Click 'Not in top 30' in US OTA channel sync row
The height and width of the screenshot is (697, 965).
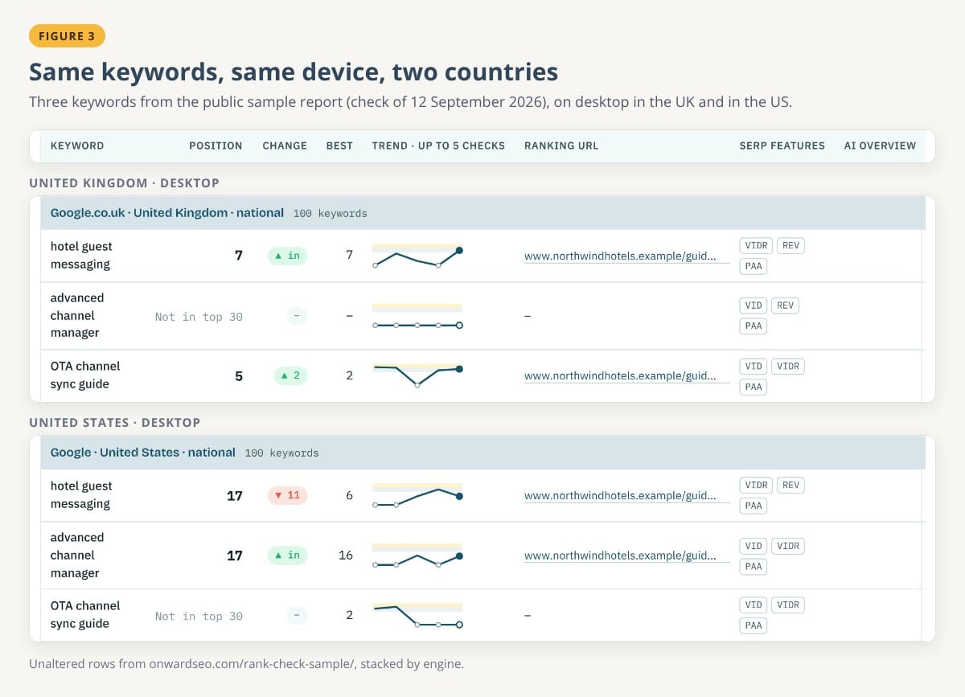click(x=199, y=617)
